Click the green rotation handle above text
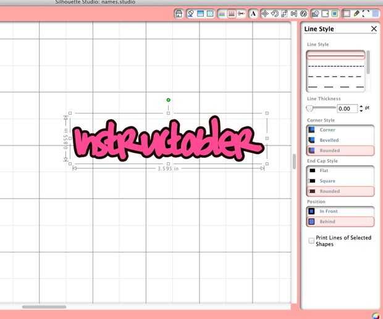The height and width of the screenshot is (319, 383). (x=168, y=100)
